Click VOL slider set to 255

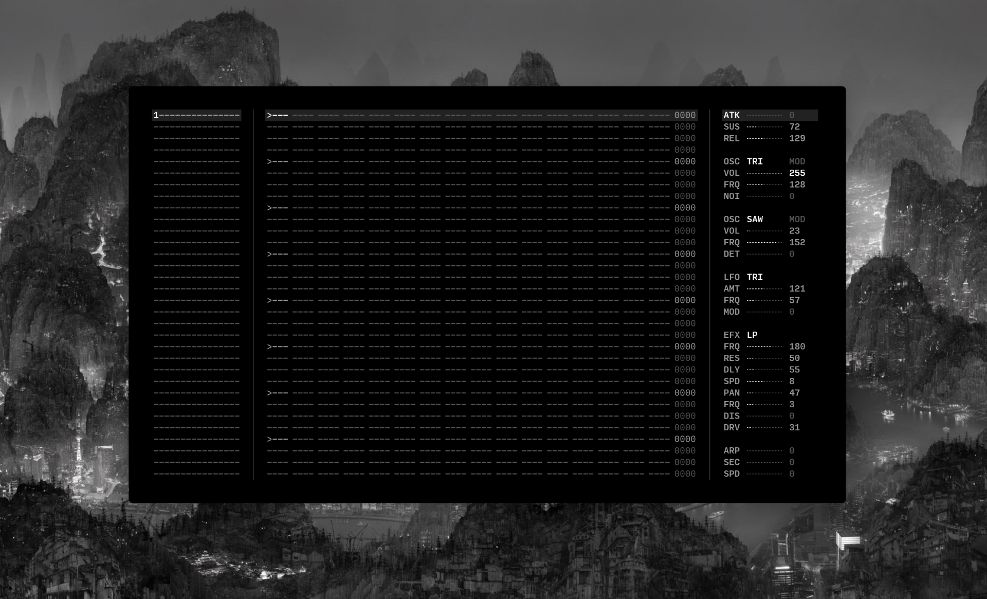click(x=764, y=173)
